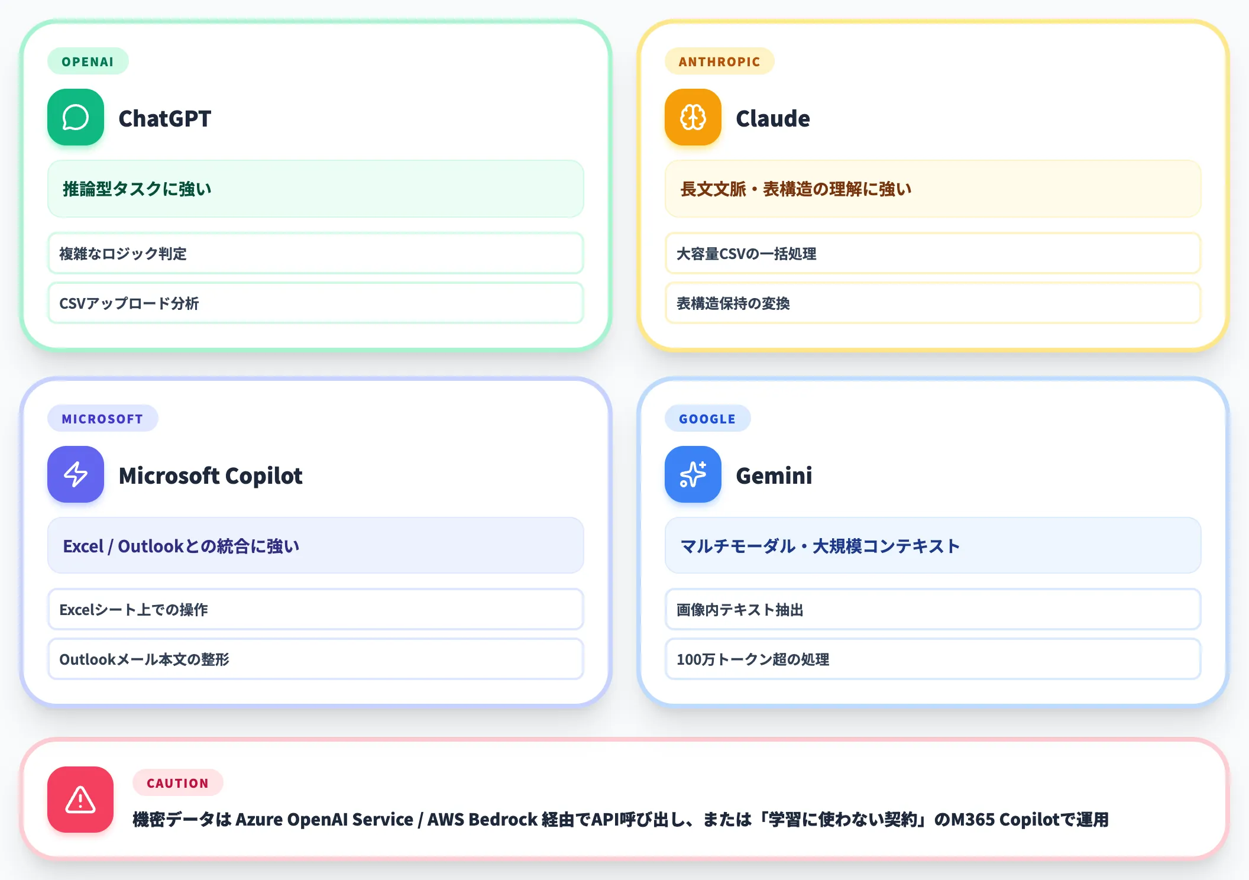Screen dimensions: 1249x880
Task: Select the MICROSOFT badge
Action: [x=103, y=419]
